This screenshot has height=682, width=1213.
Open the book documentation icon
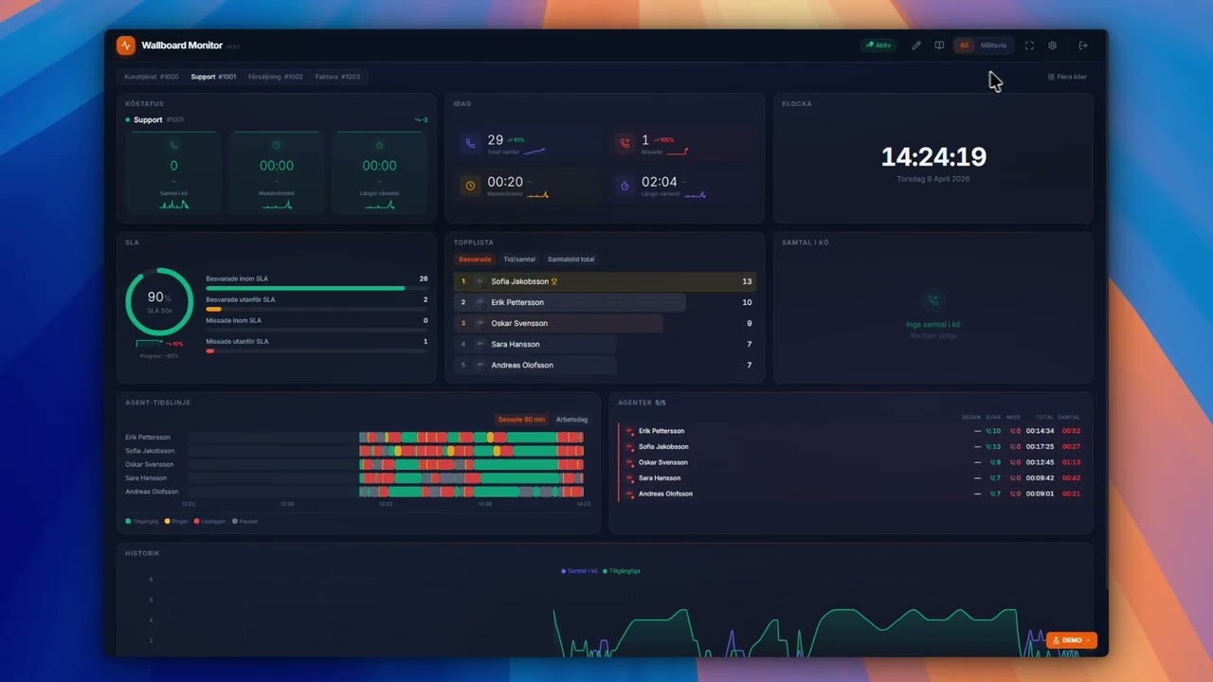click(x=939, y=45)
